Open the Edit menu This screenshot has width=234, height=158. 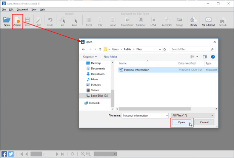11,9
